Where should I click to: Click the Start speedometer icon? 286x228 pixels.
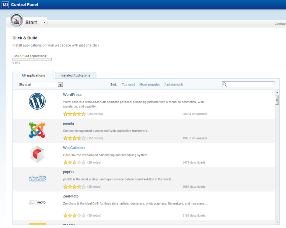[16, 20]
